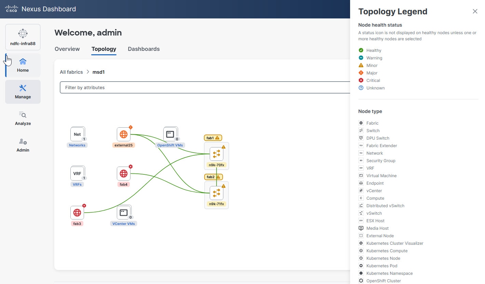Open the ndfc-infra88 cluster selector

tap(23, 37)
